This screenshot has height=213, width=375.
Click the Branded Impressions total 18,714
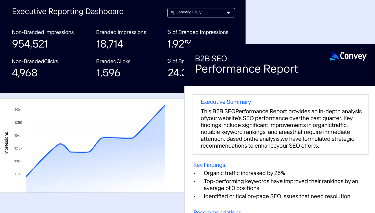click(110, 44)
